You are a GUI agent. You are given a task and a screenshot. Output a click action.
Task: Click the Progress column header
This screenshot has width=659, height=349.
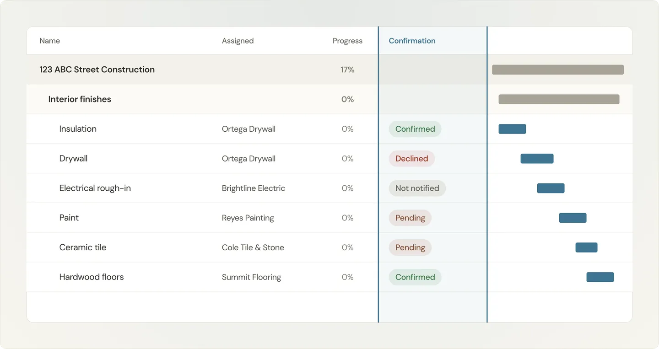point(347,41)
